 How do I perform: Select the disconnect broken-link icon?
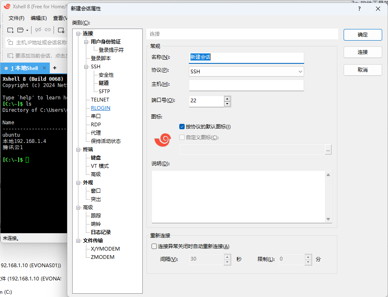tap(38, 29)
